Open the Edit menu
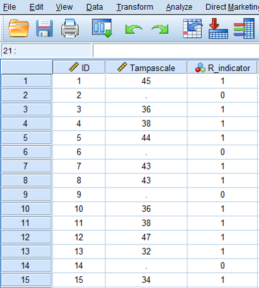This screenshot has height=288, width=259. [36, 7]
